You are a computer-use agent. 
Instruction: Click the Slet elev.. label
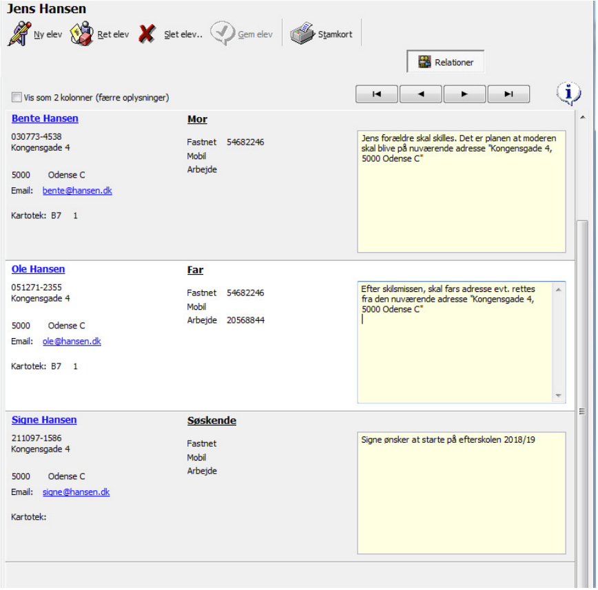tap(183, 34)
